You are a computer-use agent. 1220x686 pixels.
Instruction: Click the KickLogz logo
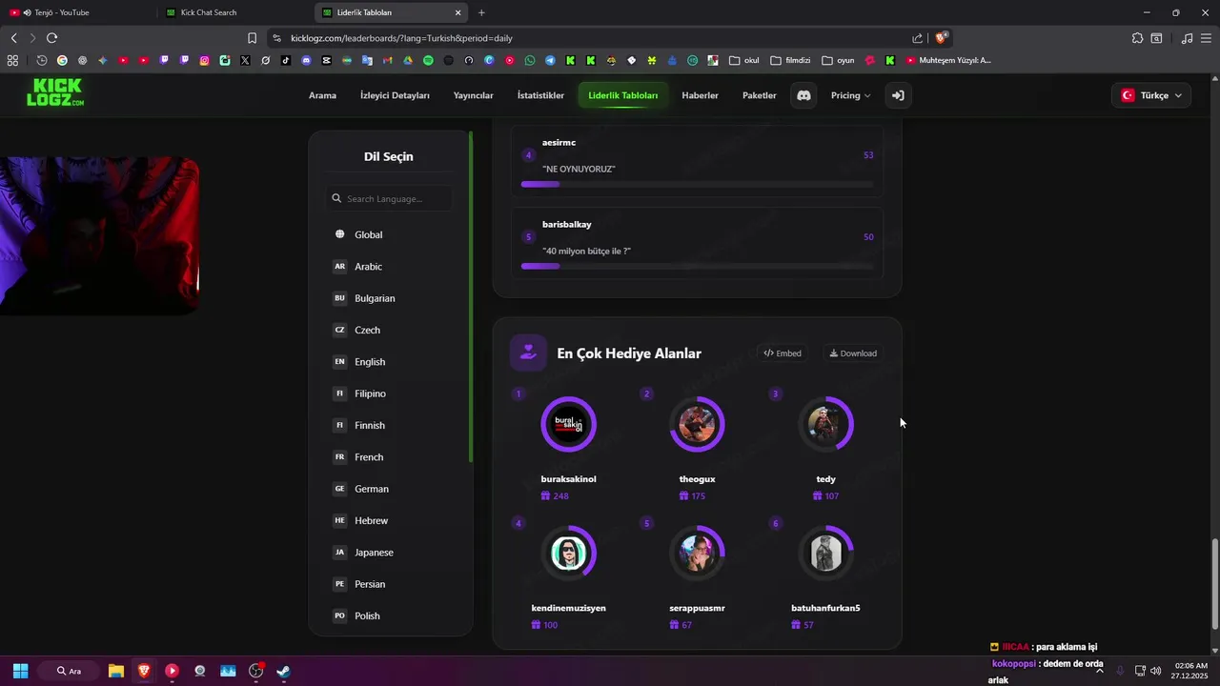click(55, 92)
